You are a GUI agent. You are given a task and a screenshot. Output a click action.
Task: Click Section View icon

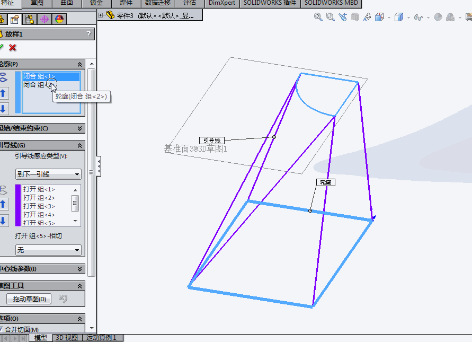pyautogui.click(x=355, y=17)
